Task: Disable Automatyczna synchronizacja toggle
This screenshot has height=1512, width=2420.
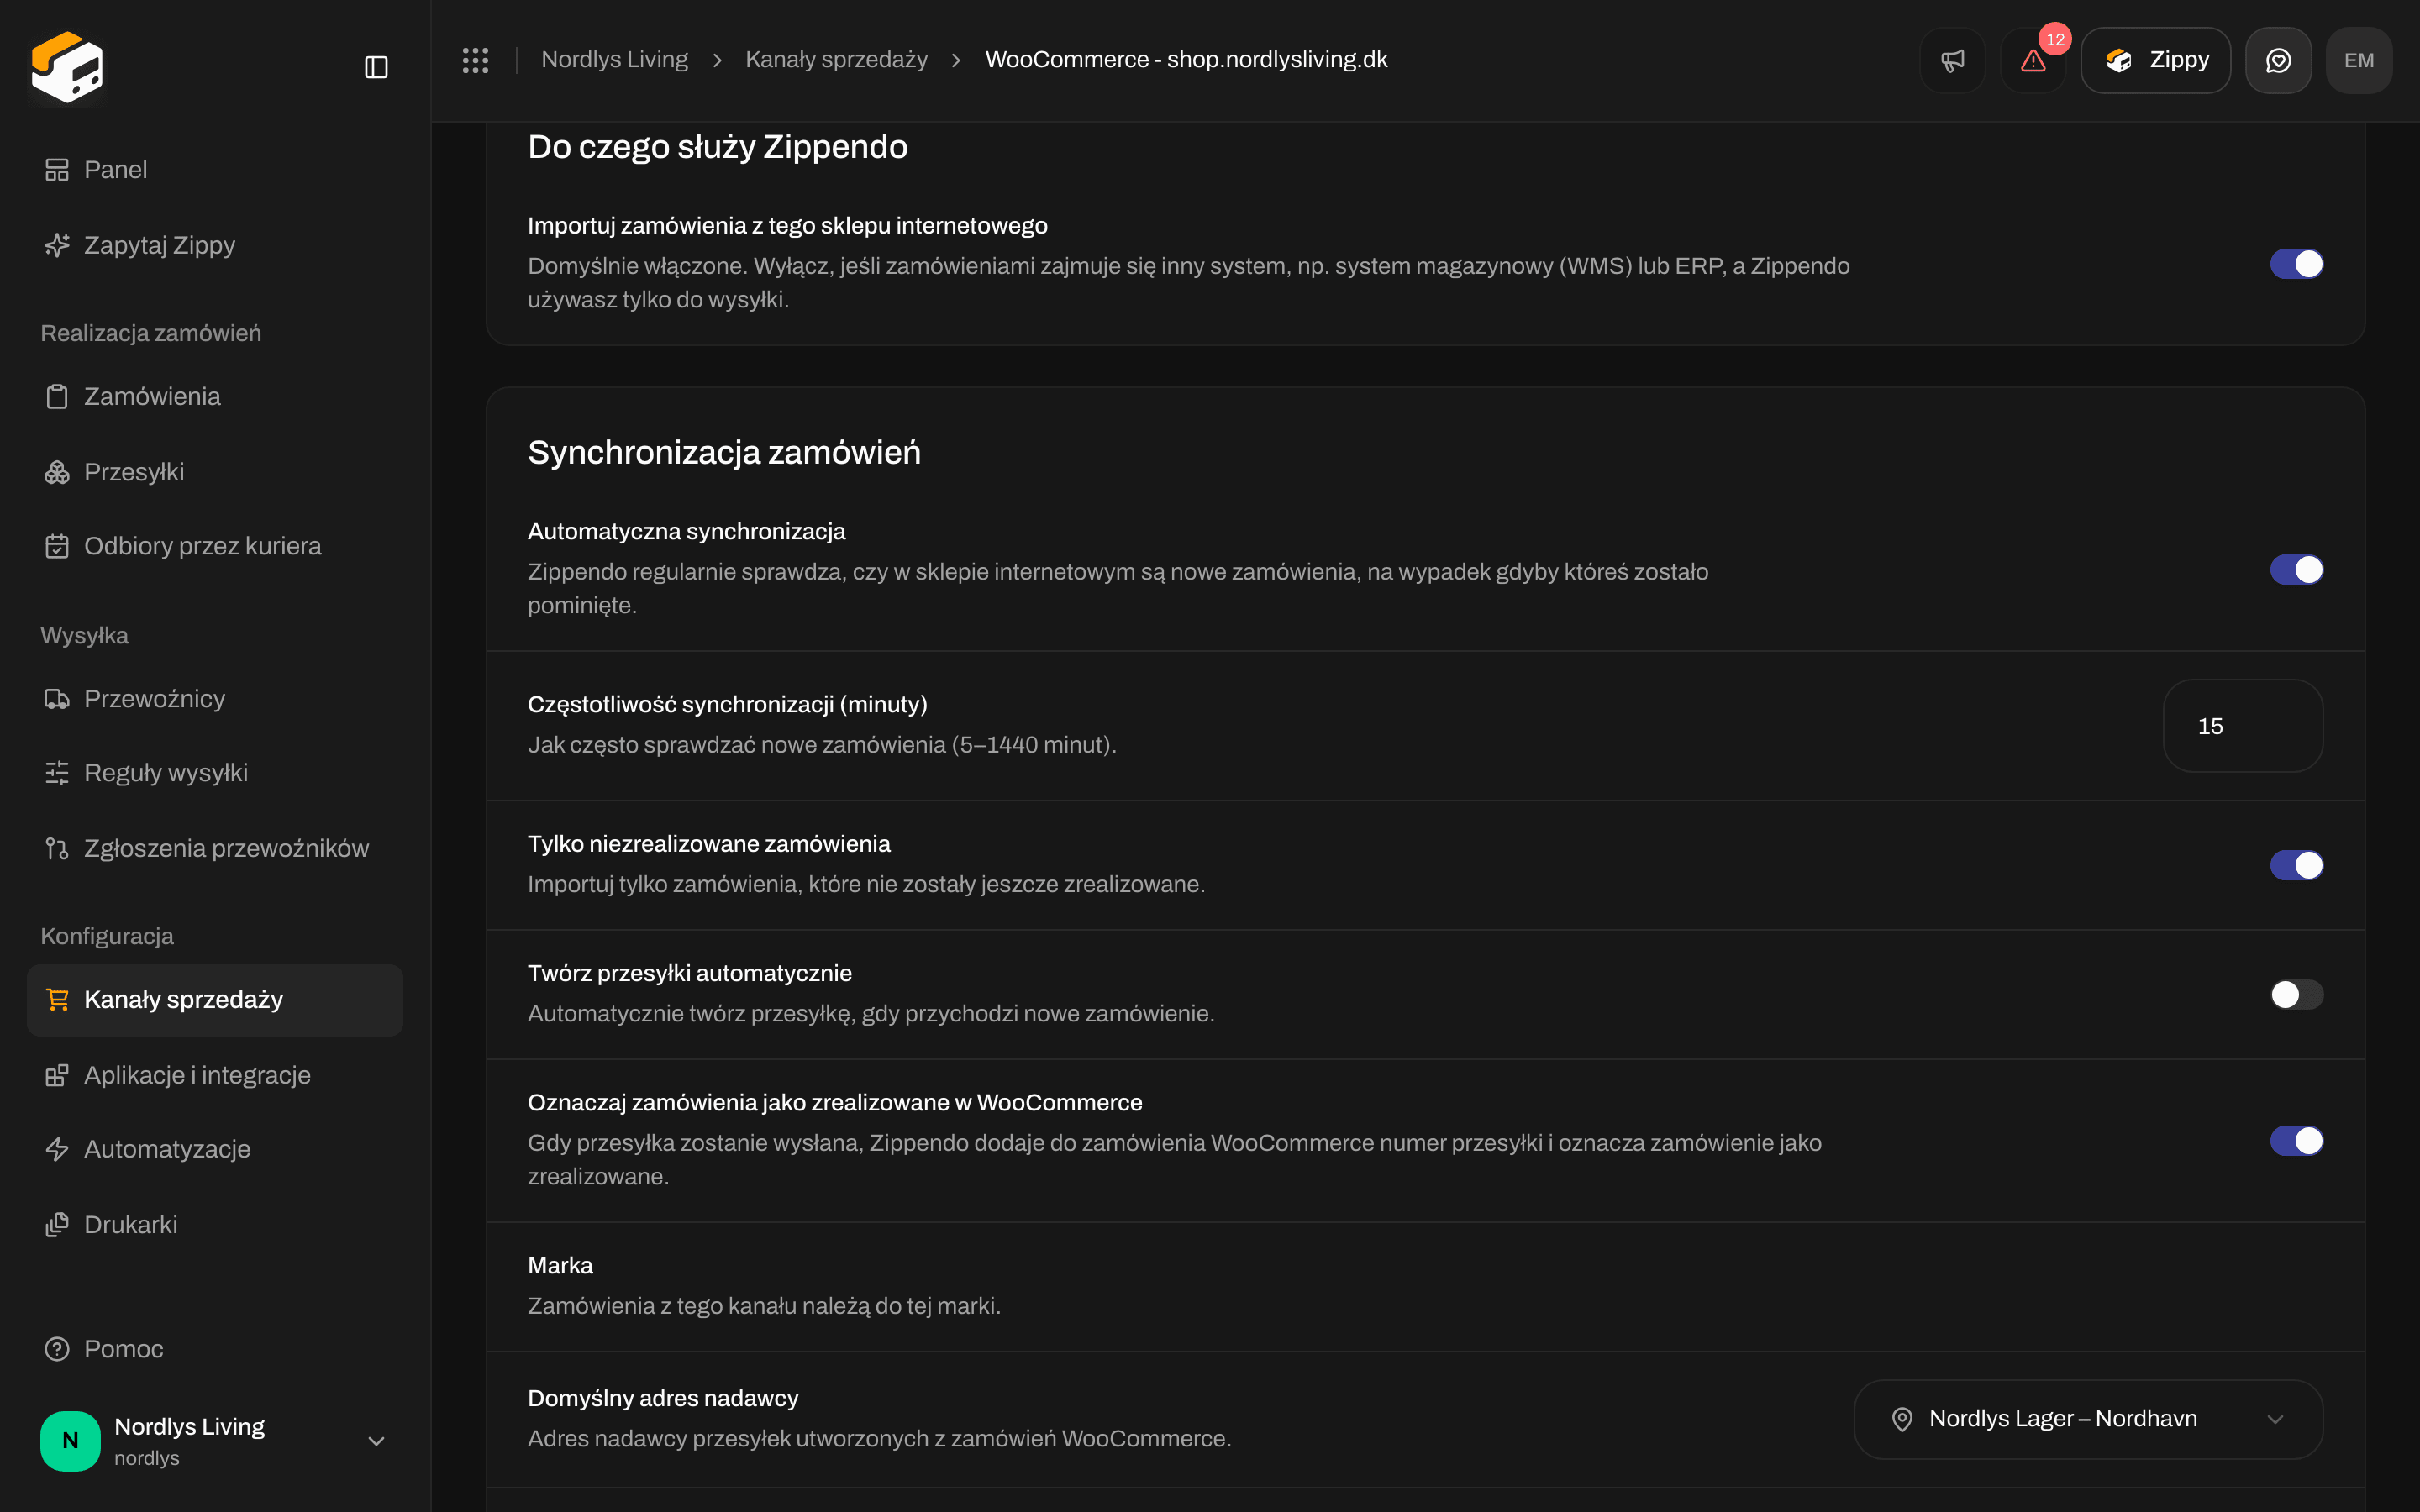Action: tap(2296, 569)
